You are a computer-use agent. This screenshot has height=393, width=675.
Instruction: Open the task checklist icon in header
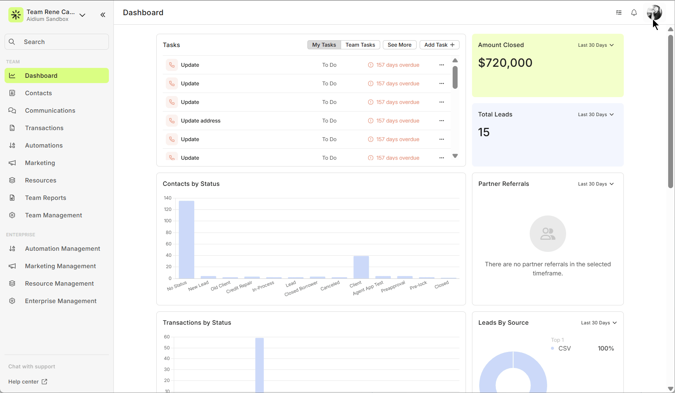618,13
